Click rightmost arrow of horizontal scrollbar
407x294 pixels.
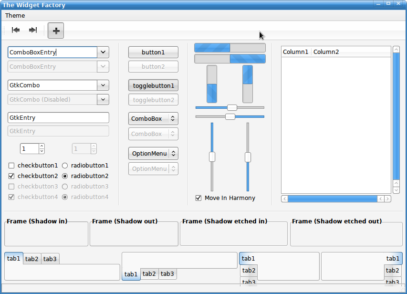[x=387, y=199]
